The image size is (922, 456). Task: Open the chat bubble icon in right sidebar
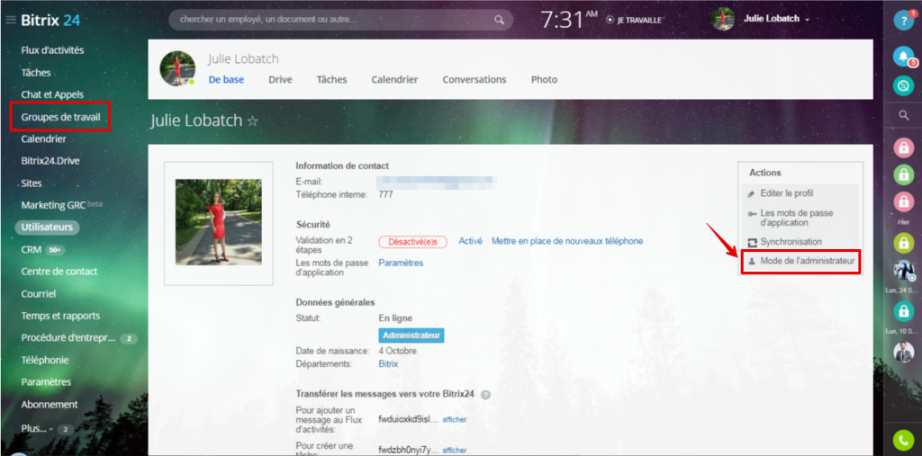click(903, 86)
